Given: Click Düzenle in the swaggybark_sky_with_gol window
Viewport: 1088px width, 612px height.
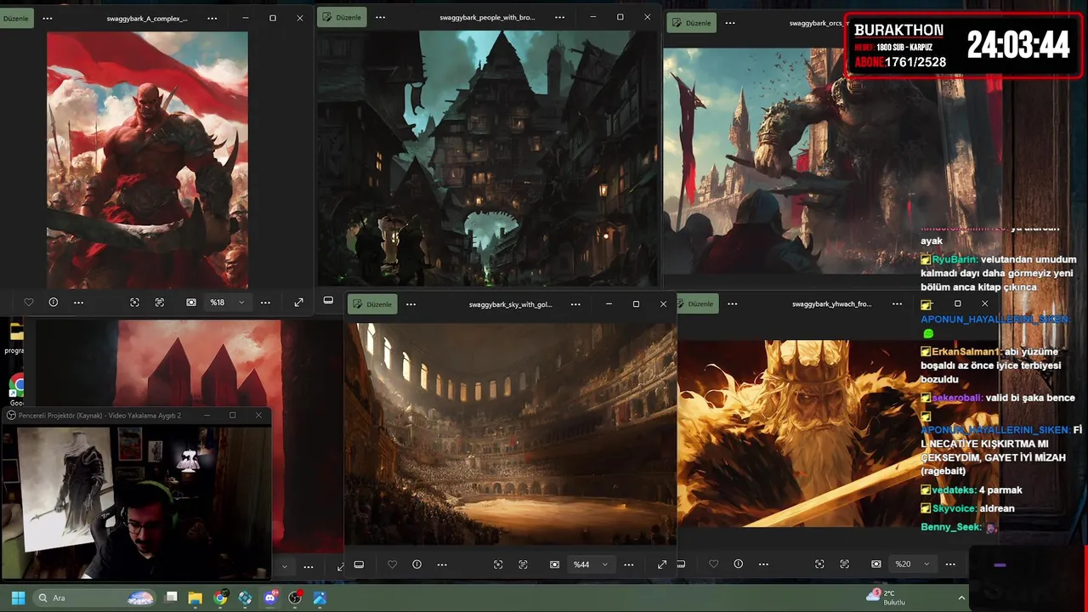Looking at the screenshot, I should (x=372, y=304).
